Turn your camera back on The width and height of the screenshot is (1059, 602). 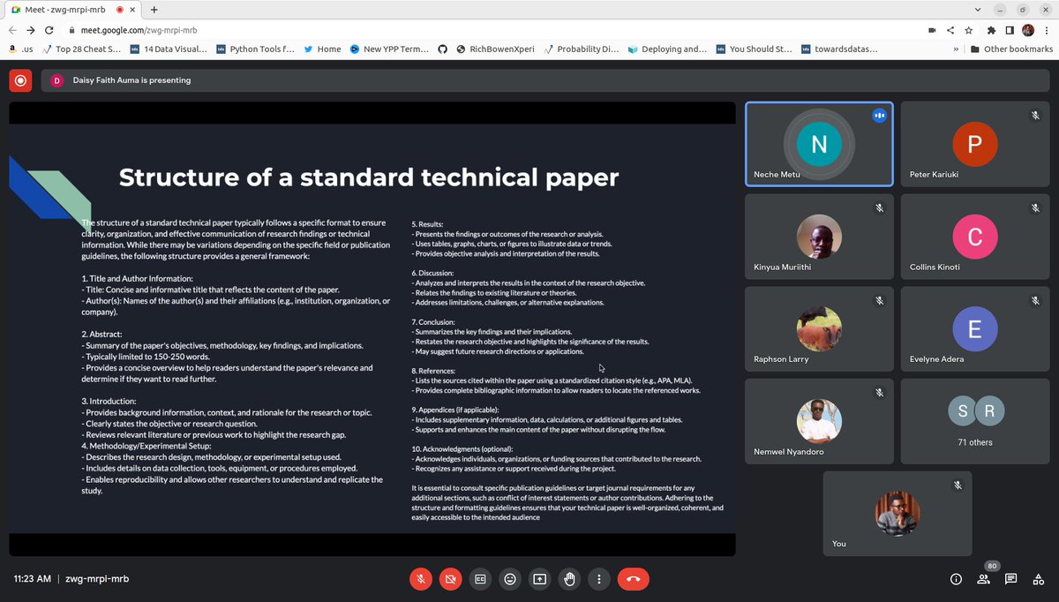click(x=450, y=579)
